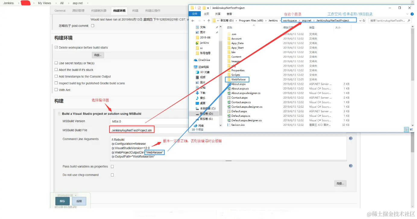Open the 构建触发器 tab
417x219 pixels.
tap(99, 11)
